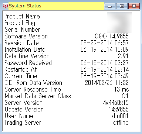Select the Serial Number label

pos(22,30)
